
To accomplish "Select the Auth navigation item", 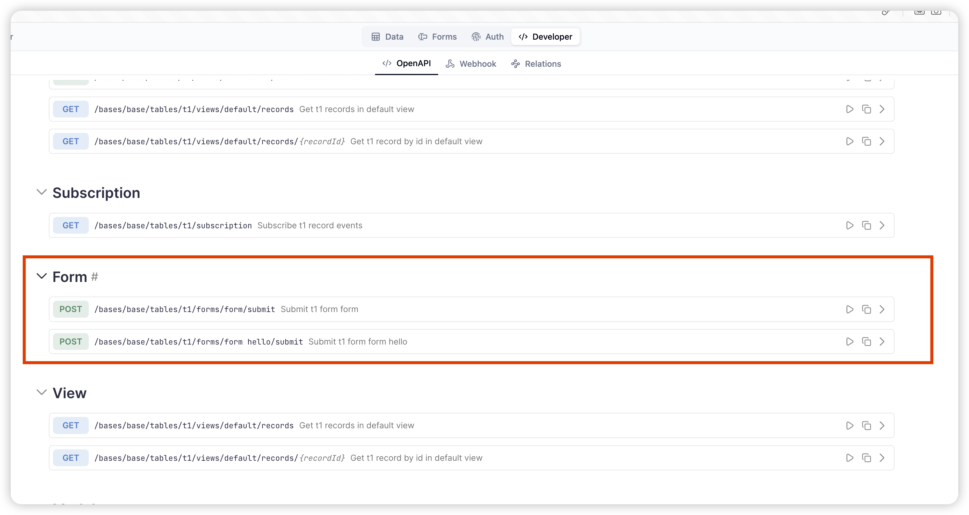I will (488, 37).
